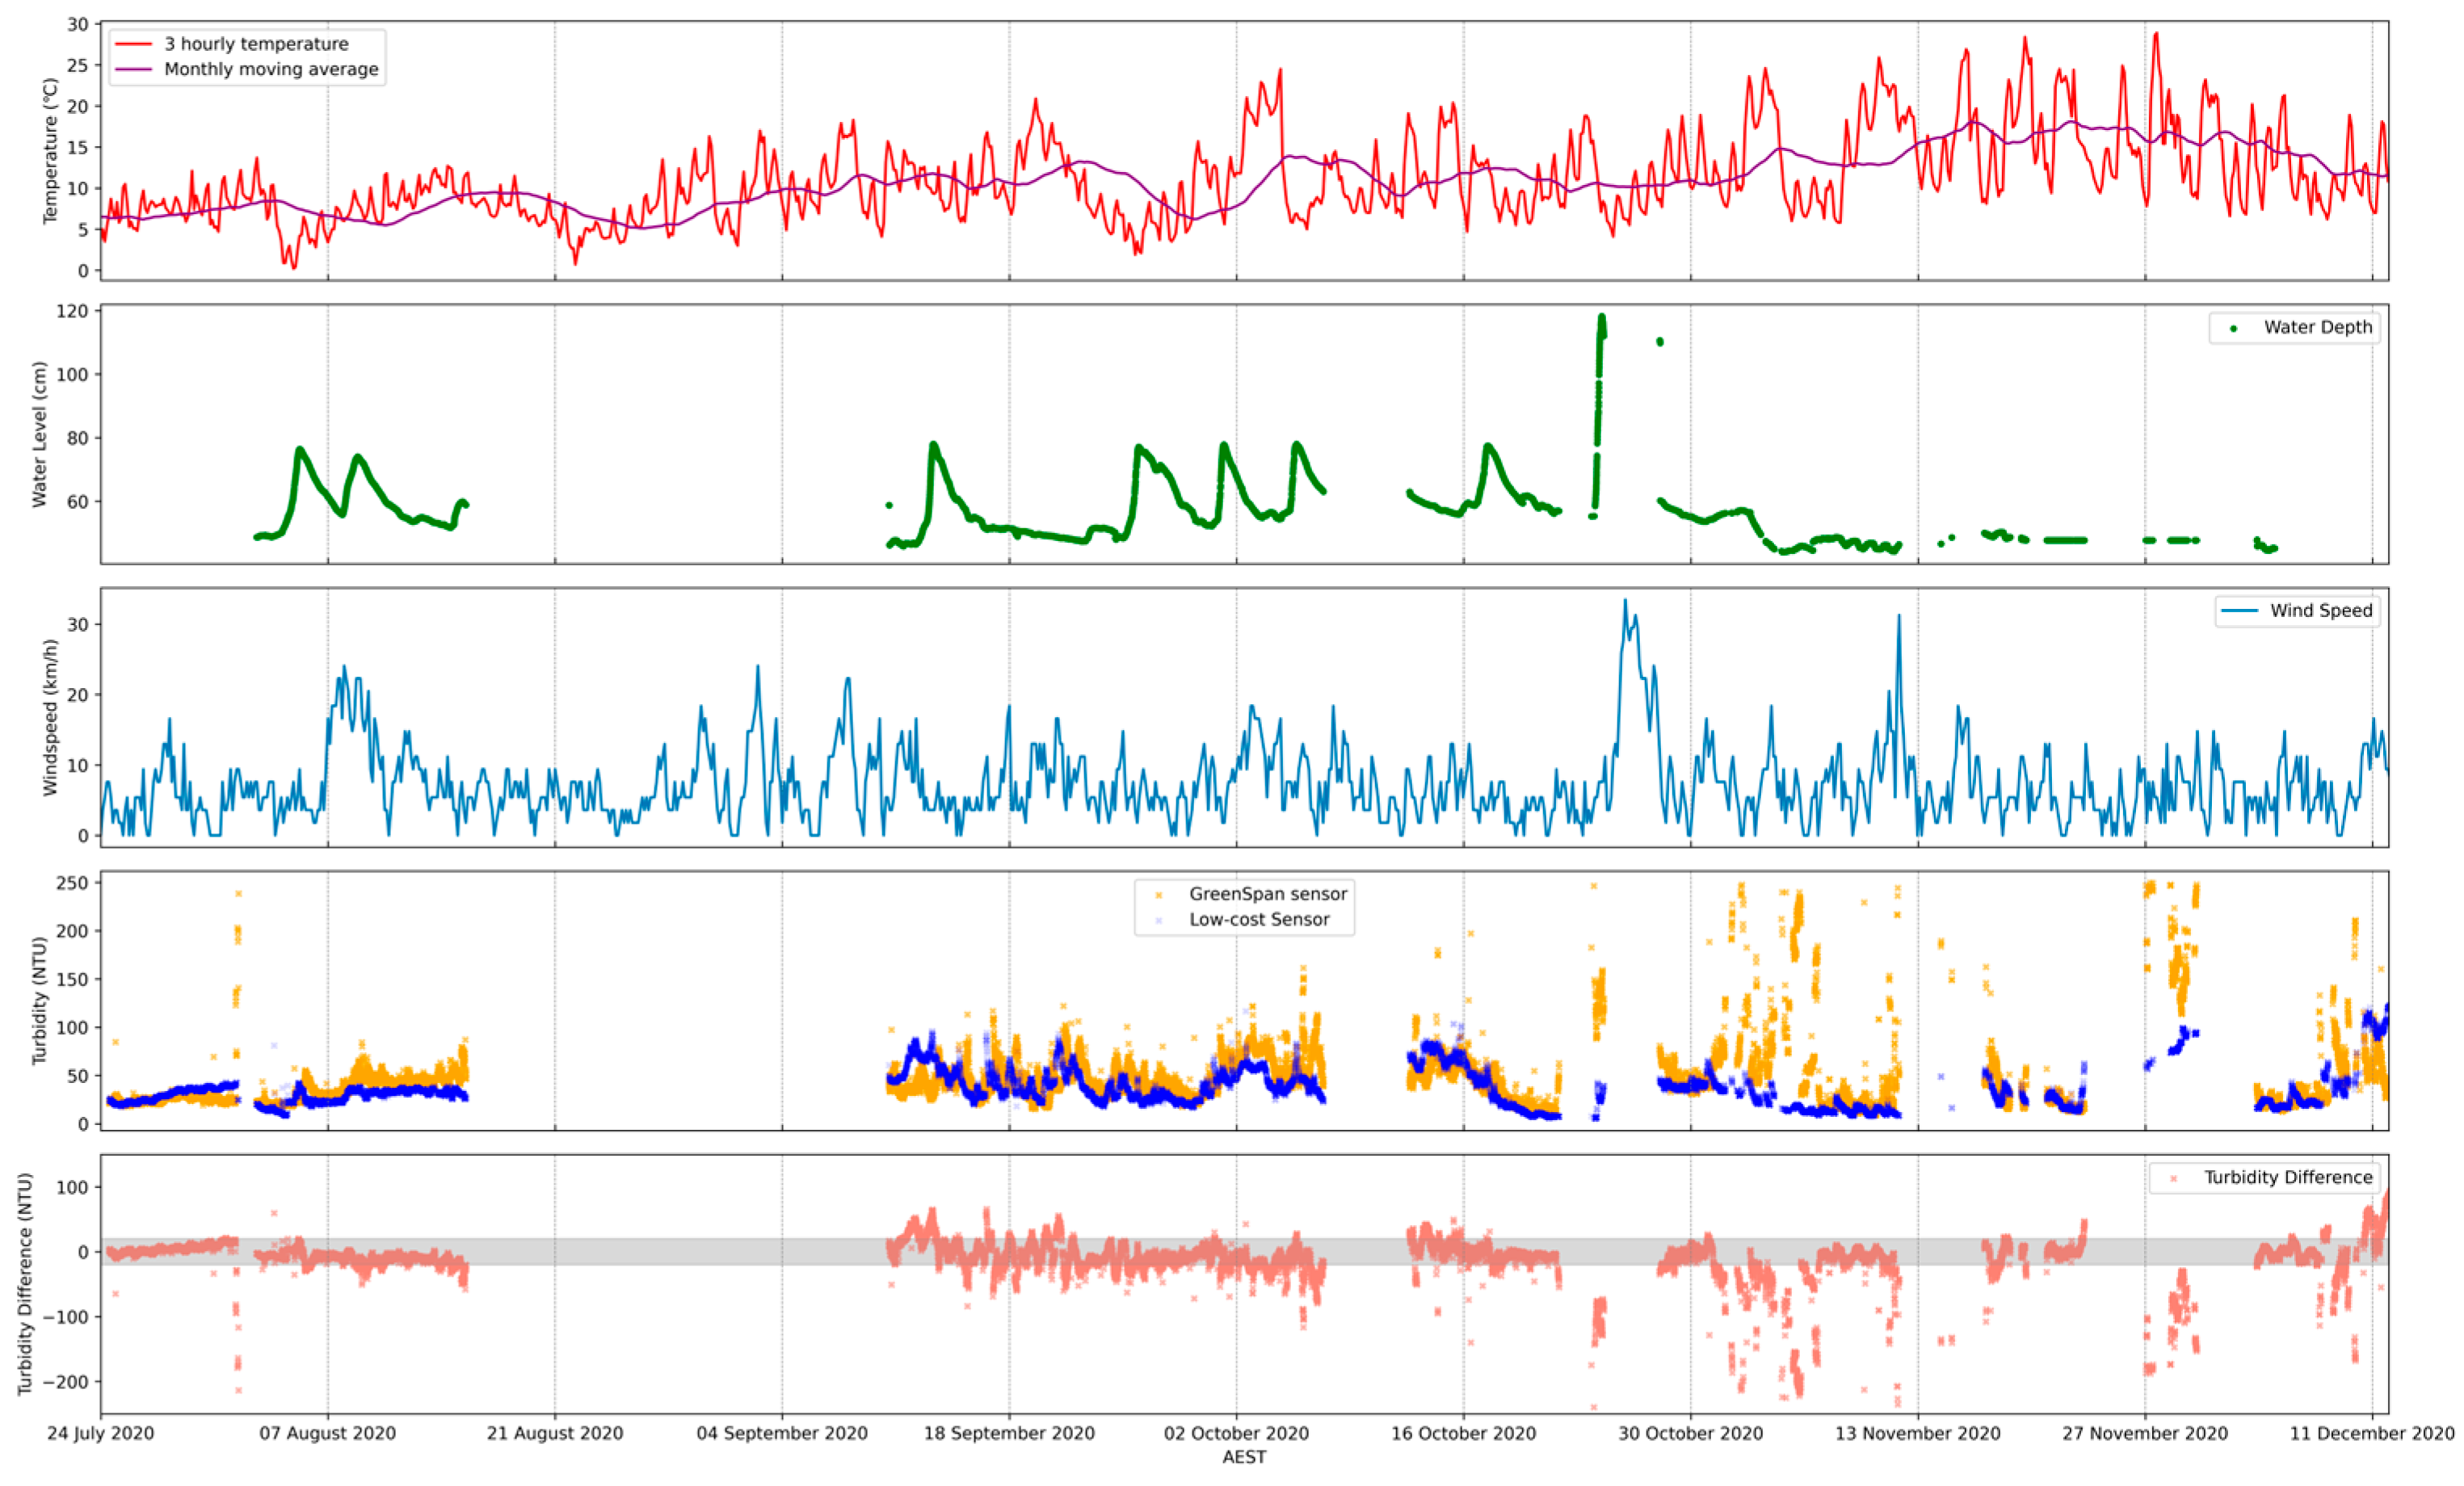Click the blue Wind Speed legend line
Viewport: 2464px width, 1486px height.
point(2239,611)
